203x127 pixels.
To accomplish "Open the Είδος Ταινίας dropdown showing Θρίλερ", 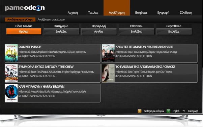I will [24, 32].
